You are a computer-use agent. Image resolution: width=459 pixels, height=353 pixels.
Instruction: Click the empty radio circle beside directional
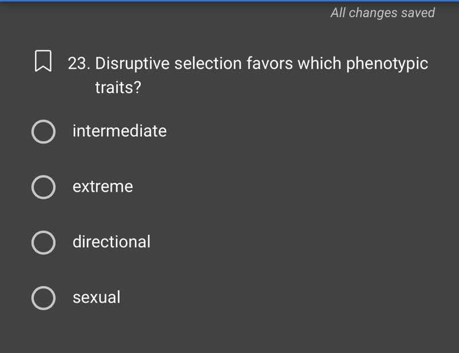(x=43, y=243)
